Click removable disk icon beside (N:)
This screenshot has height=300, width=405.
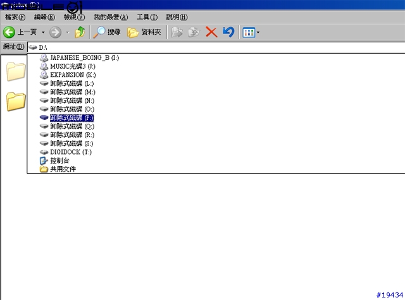coord(44,100)
